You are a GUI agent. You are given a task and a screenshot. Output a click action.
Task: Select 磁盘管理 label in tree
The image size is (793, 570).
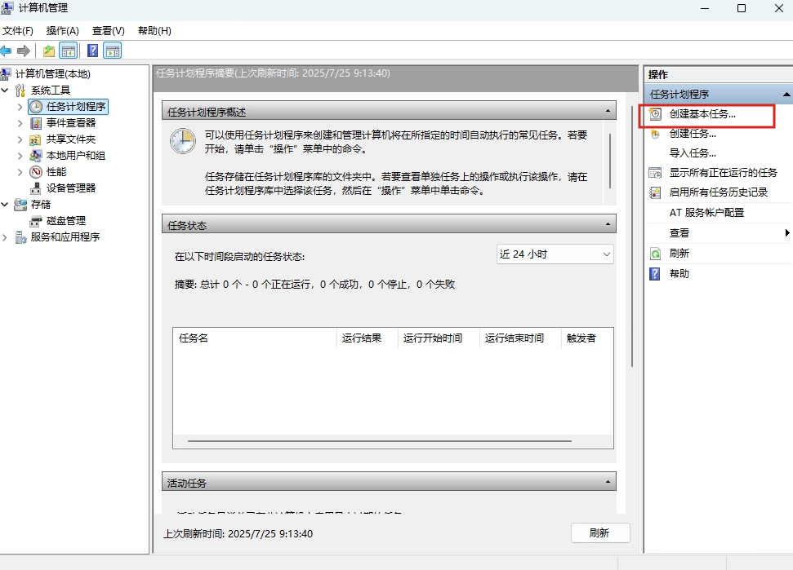pyautogui.click(x=66, y=221)
